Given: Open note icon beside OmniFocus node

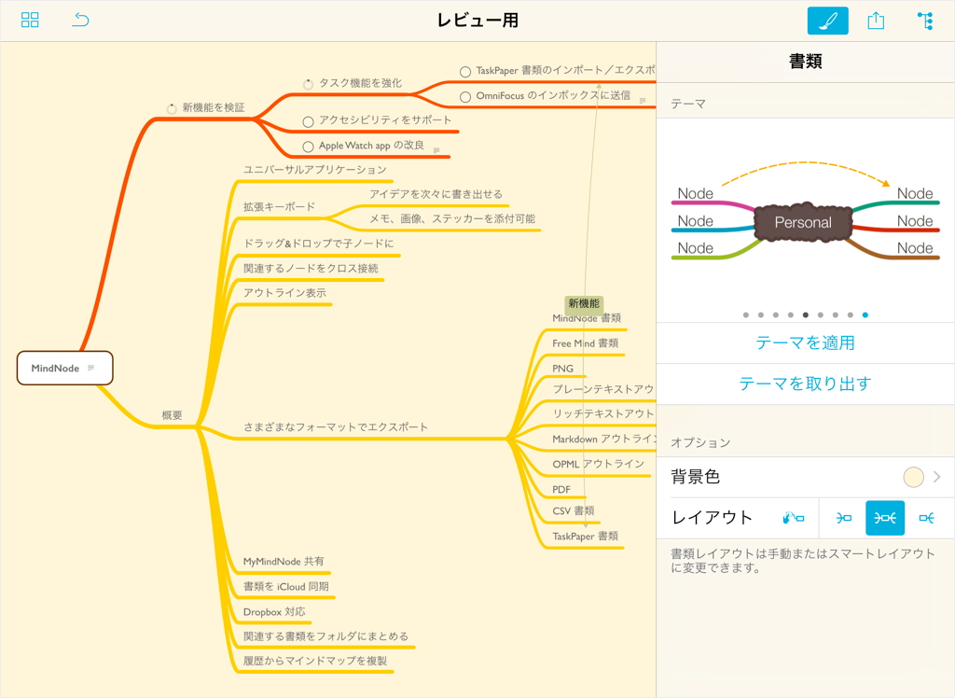Looking at the screenshot, I should tap(643, 100).
